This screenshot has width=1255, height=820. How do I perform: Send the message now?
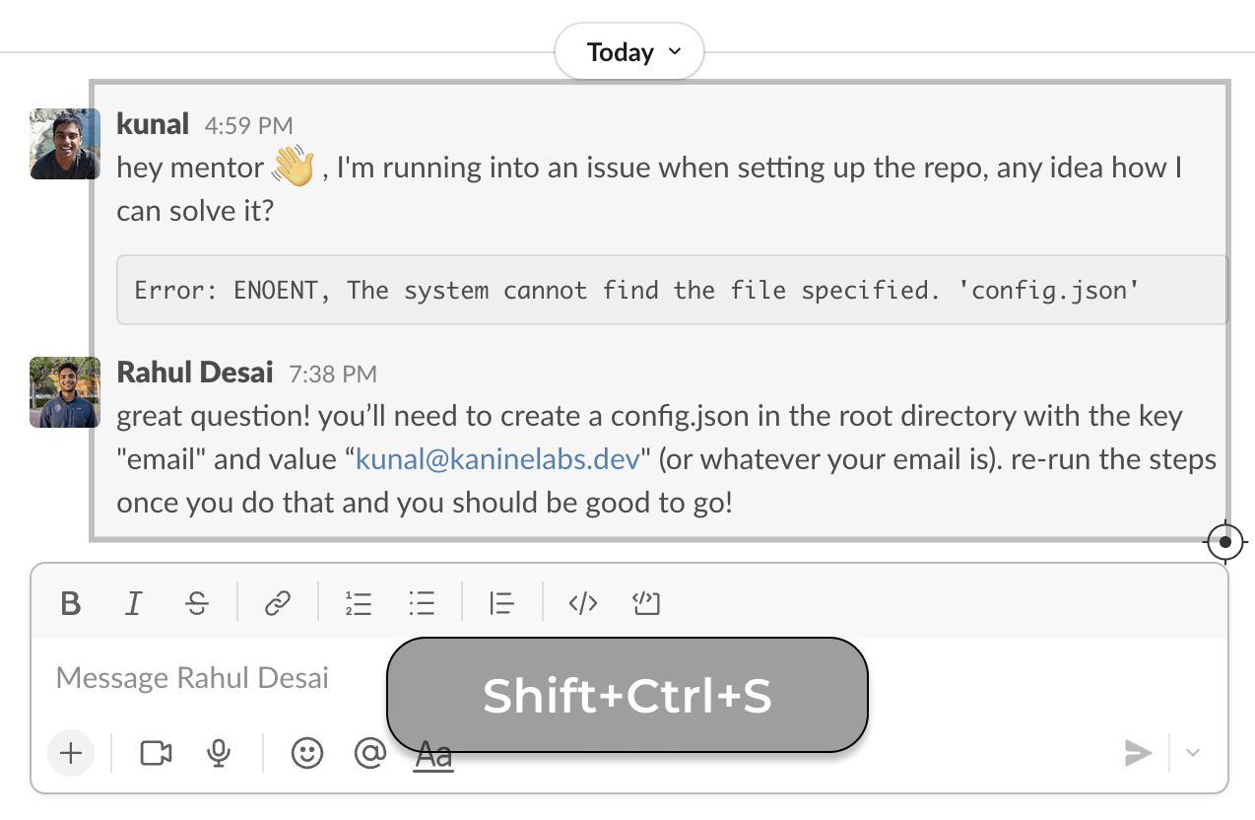tap(1138, 754)
